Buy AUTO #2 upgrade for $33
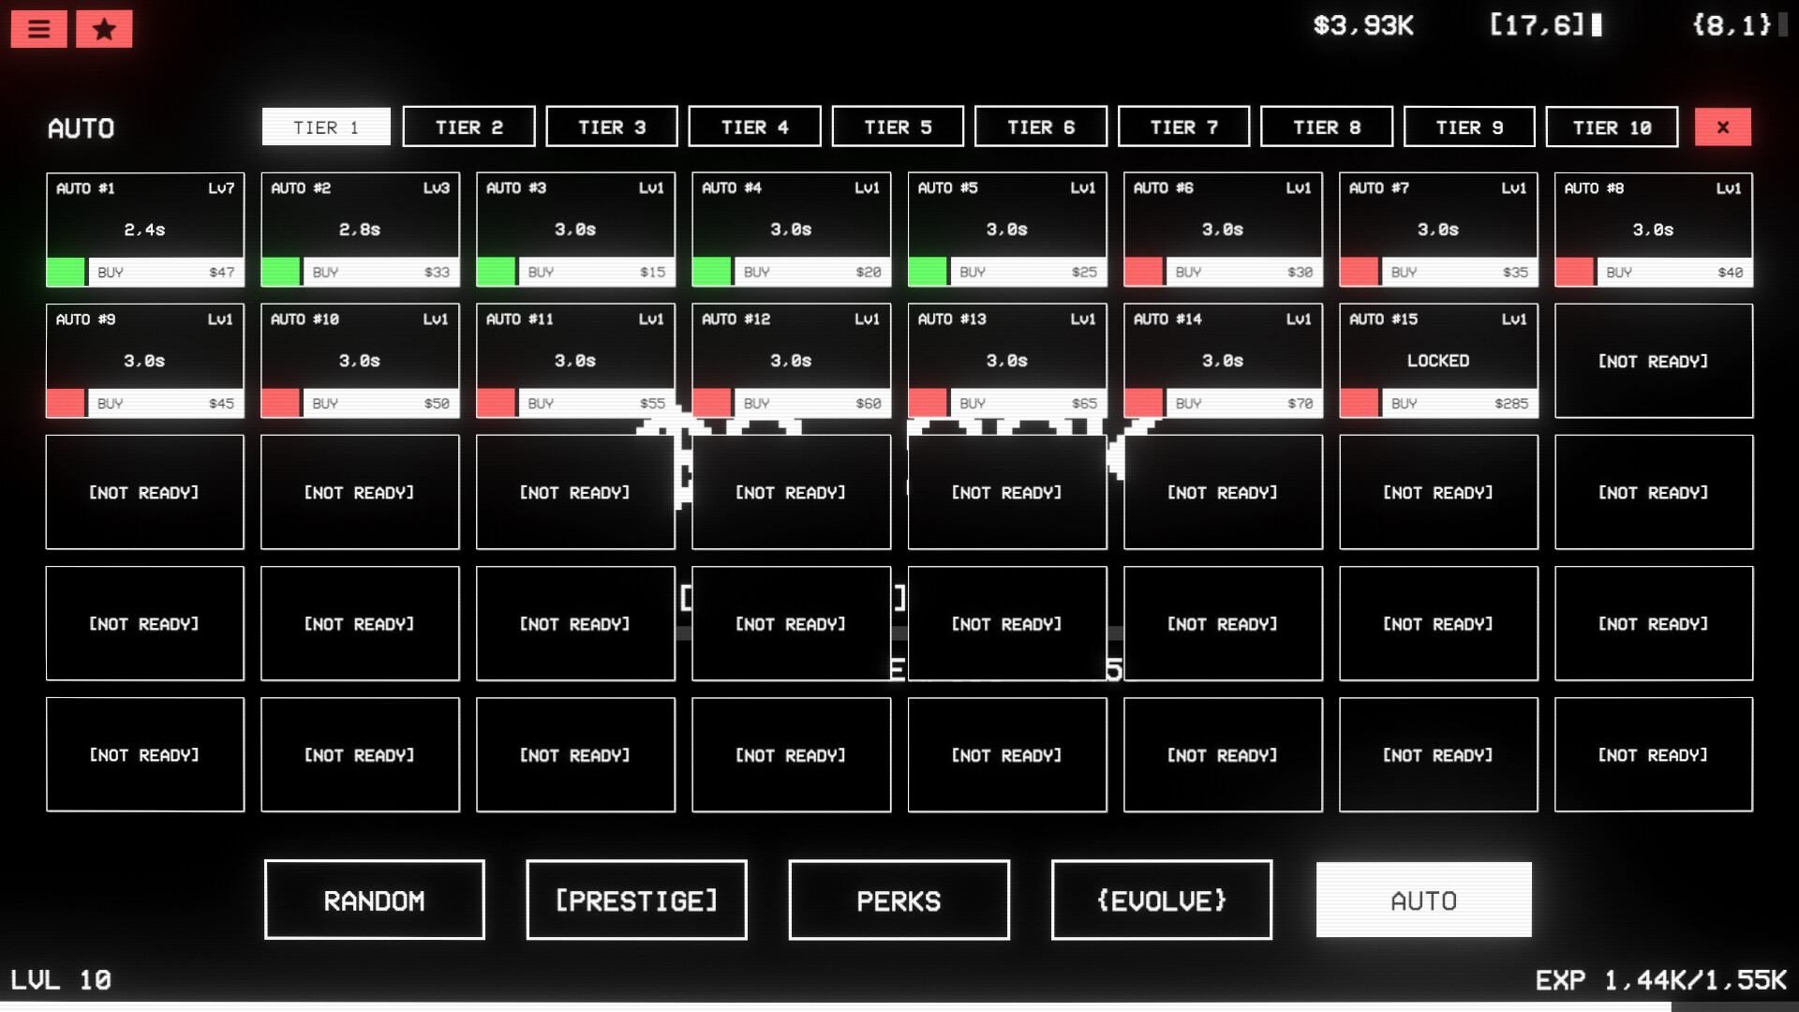1799x1012 pixels. click(x=380, y=272)
